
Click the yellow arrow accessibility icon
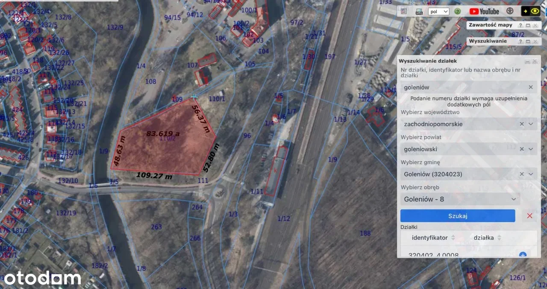tap(526, 12)
